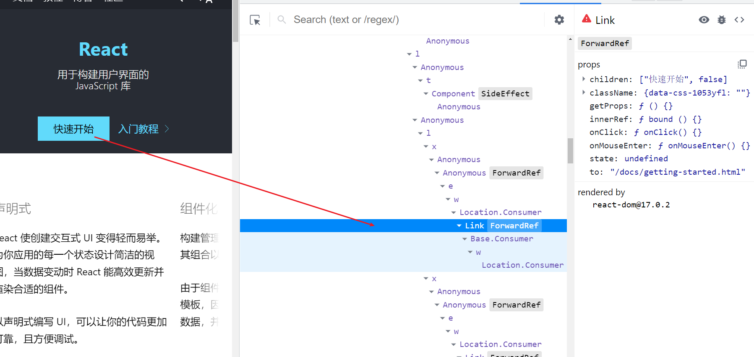
Task: Click the 快速开始 button on the page
Action: click(x=73, y=129)
